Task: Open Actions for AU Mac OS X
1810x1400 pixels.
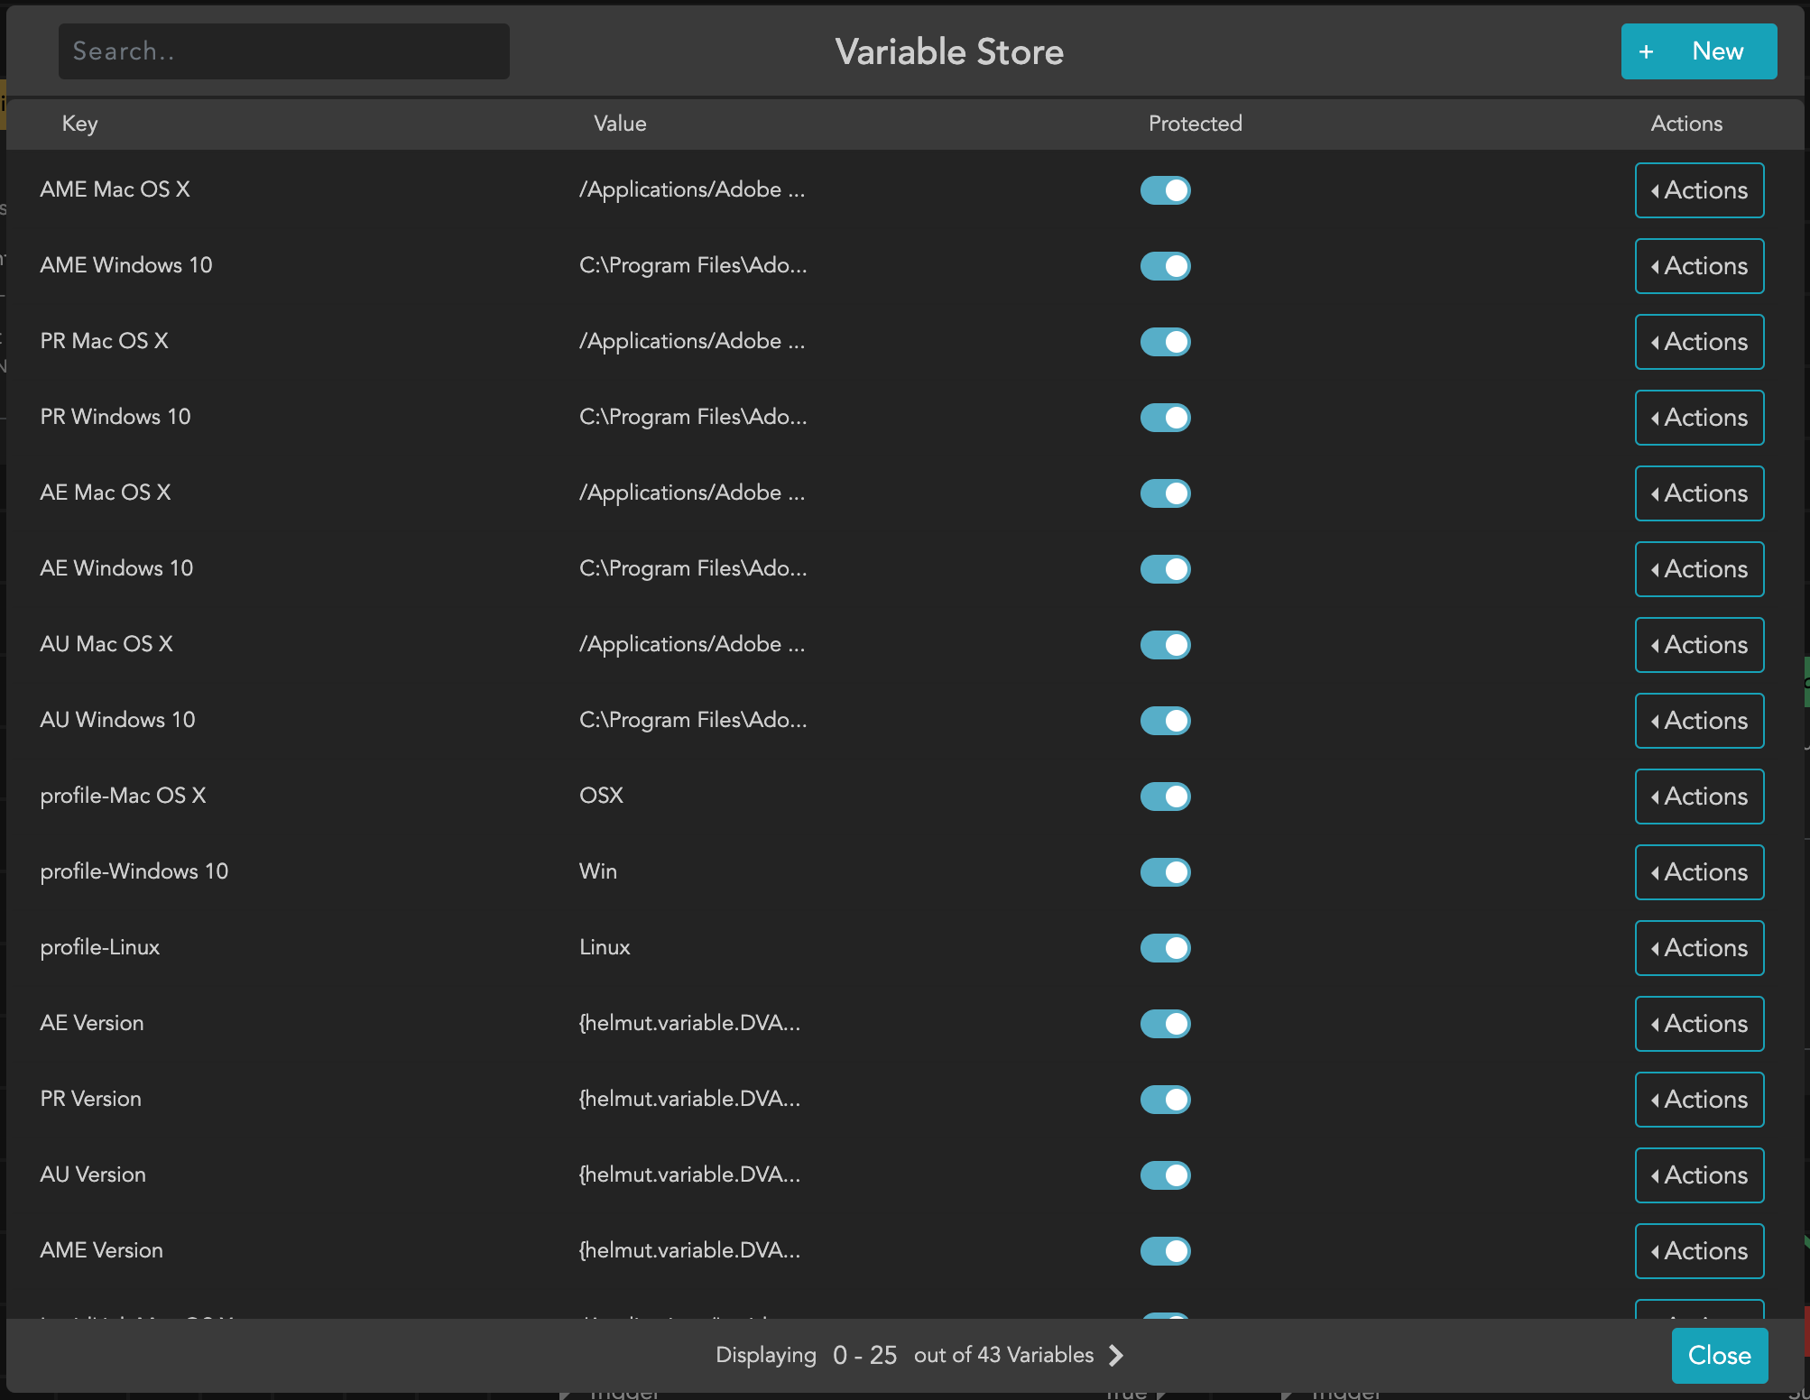Action: pos(1699,645)
